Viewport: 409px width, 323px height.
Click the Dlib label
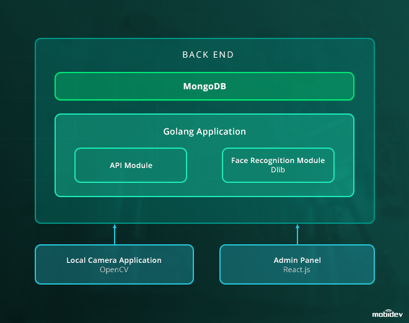point(278,170)
